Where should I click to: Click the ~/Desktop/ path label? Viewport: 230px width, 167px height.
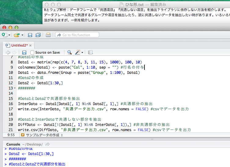click(32, 144)
